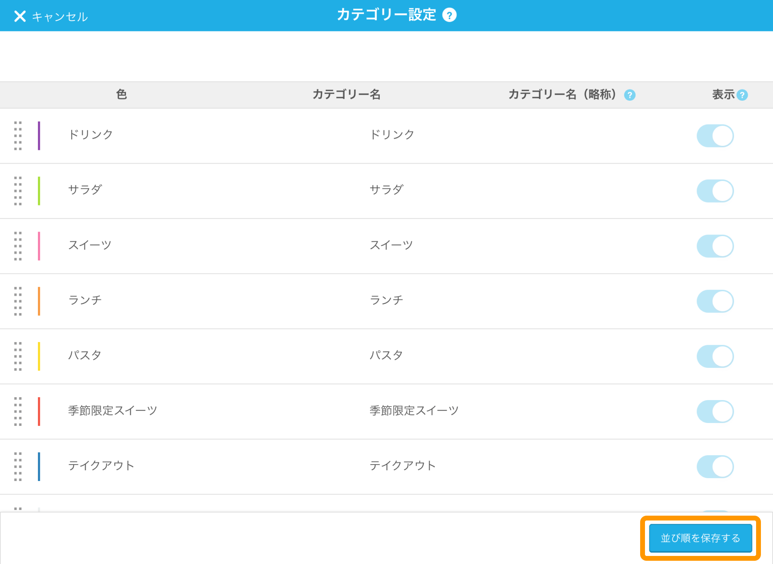773x564 pixels.
Task: Grab the drag handle for テイクアウト row
Action: click(18, 467)
